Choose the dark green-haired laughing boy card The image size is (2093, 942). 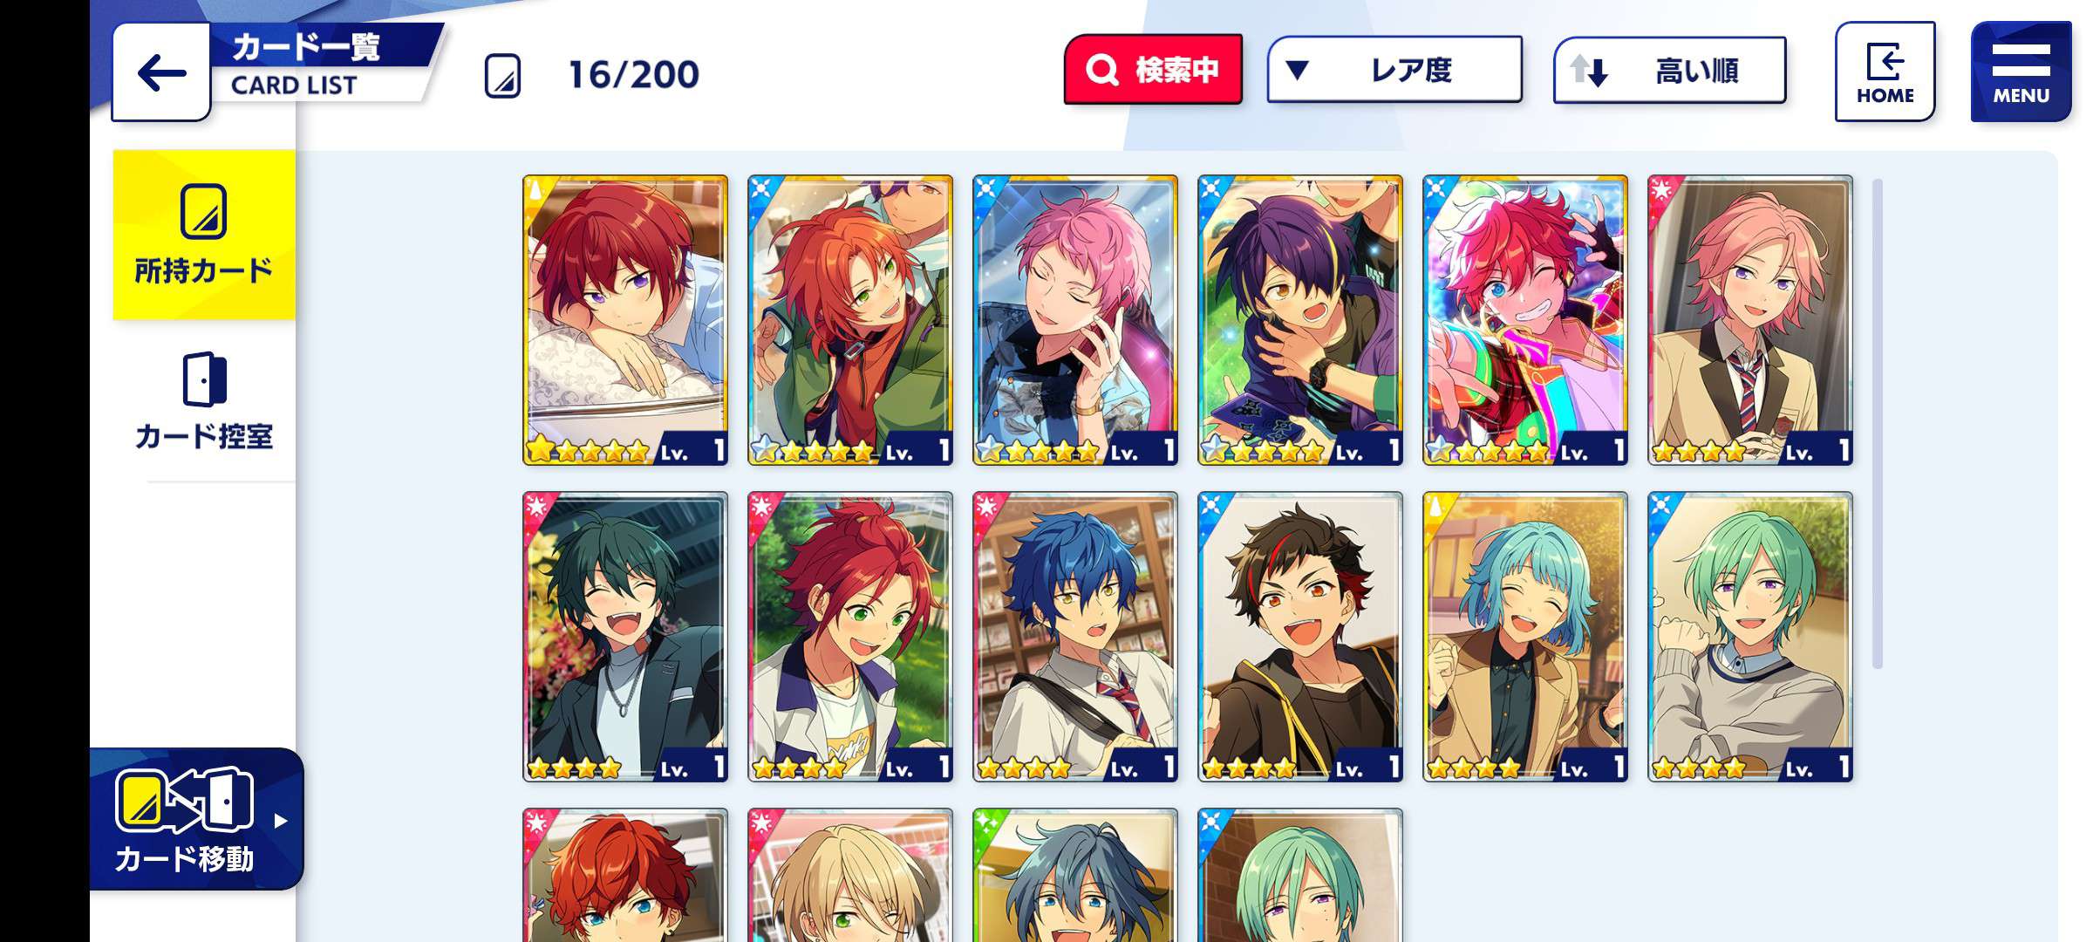pos(625,637)
